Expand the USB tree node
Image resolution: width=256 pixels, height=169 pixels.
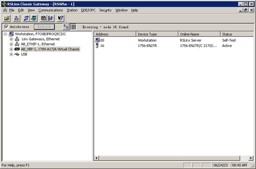pos(11,54)
